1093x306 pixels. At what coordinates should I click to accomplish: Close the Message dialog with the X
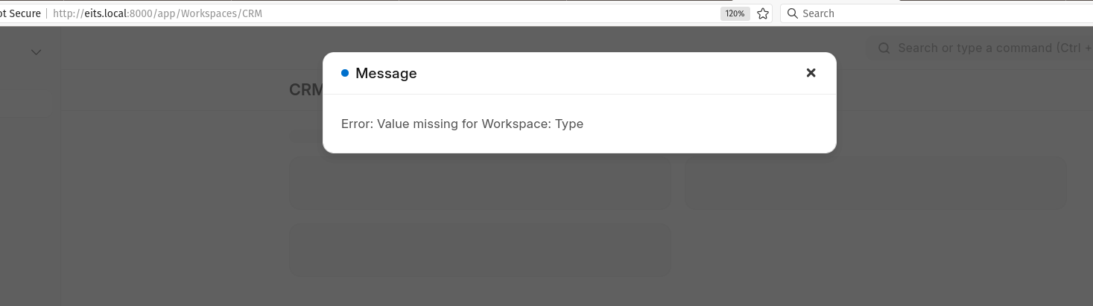point(811,73)
